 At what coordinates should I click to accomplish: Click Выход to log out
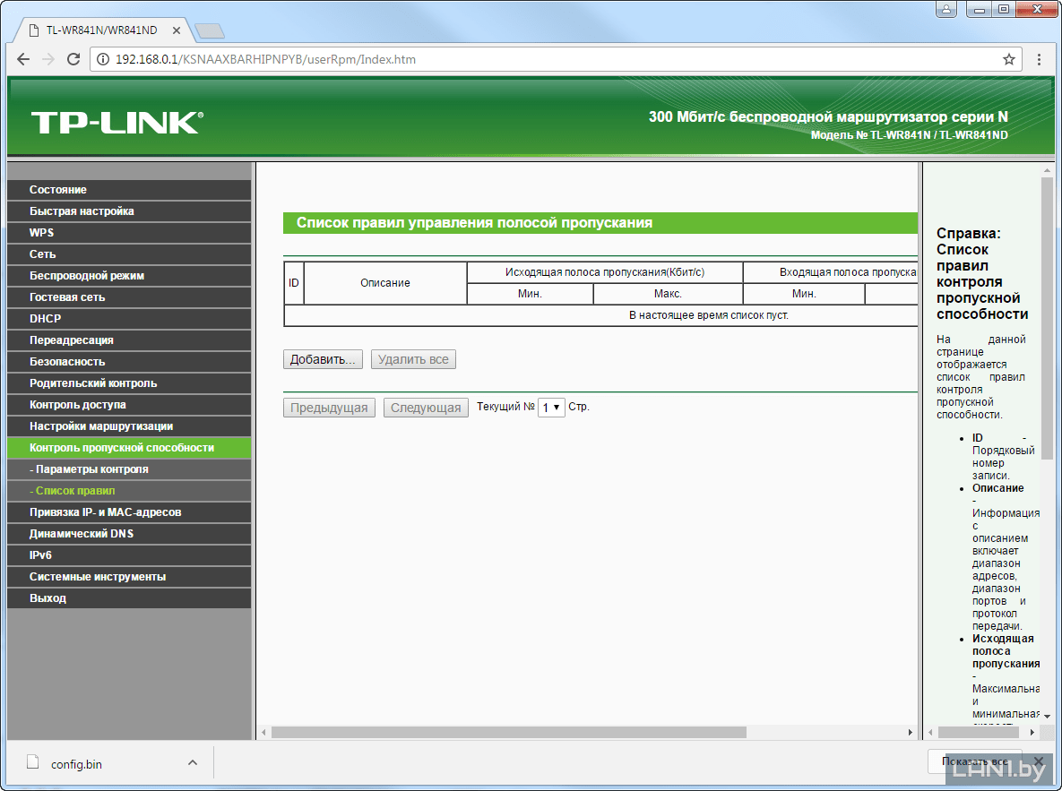click(129, 598)
